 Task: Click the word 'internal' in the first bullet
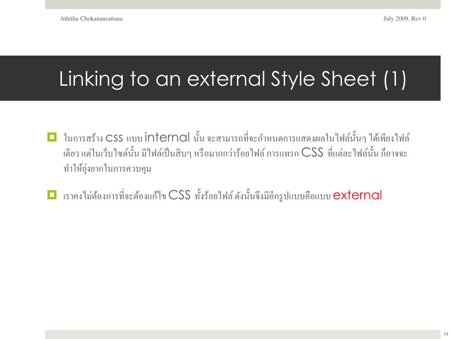pos(167,137)
